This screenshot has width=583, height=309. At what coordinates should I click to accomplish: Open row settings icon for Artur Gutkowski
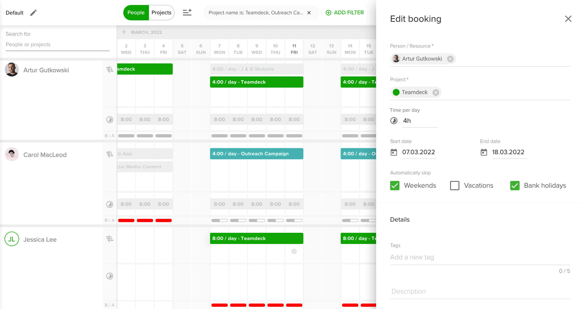coord(110,70)
